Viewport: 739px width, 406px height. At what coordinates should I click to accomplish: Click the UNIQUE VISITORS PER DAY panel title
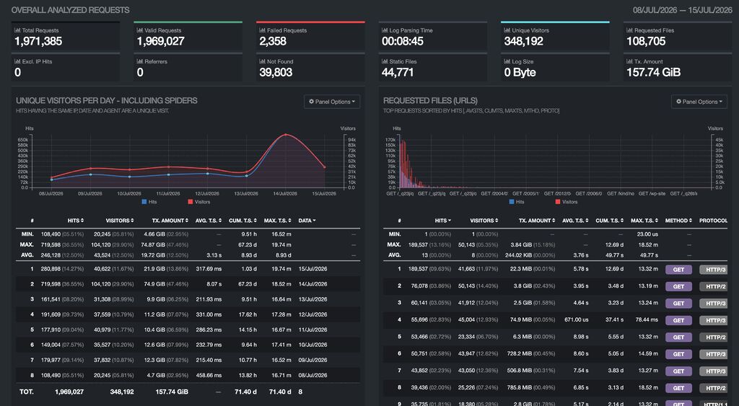(x=107, y=100)
